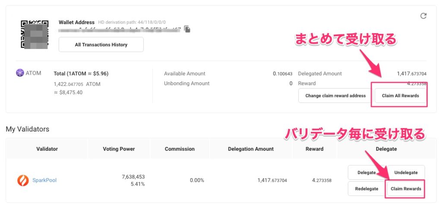Click the wallet QR code image
Image resolution: width=442 pixels, height=208 pixels.
[x=34, y=34]
